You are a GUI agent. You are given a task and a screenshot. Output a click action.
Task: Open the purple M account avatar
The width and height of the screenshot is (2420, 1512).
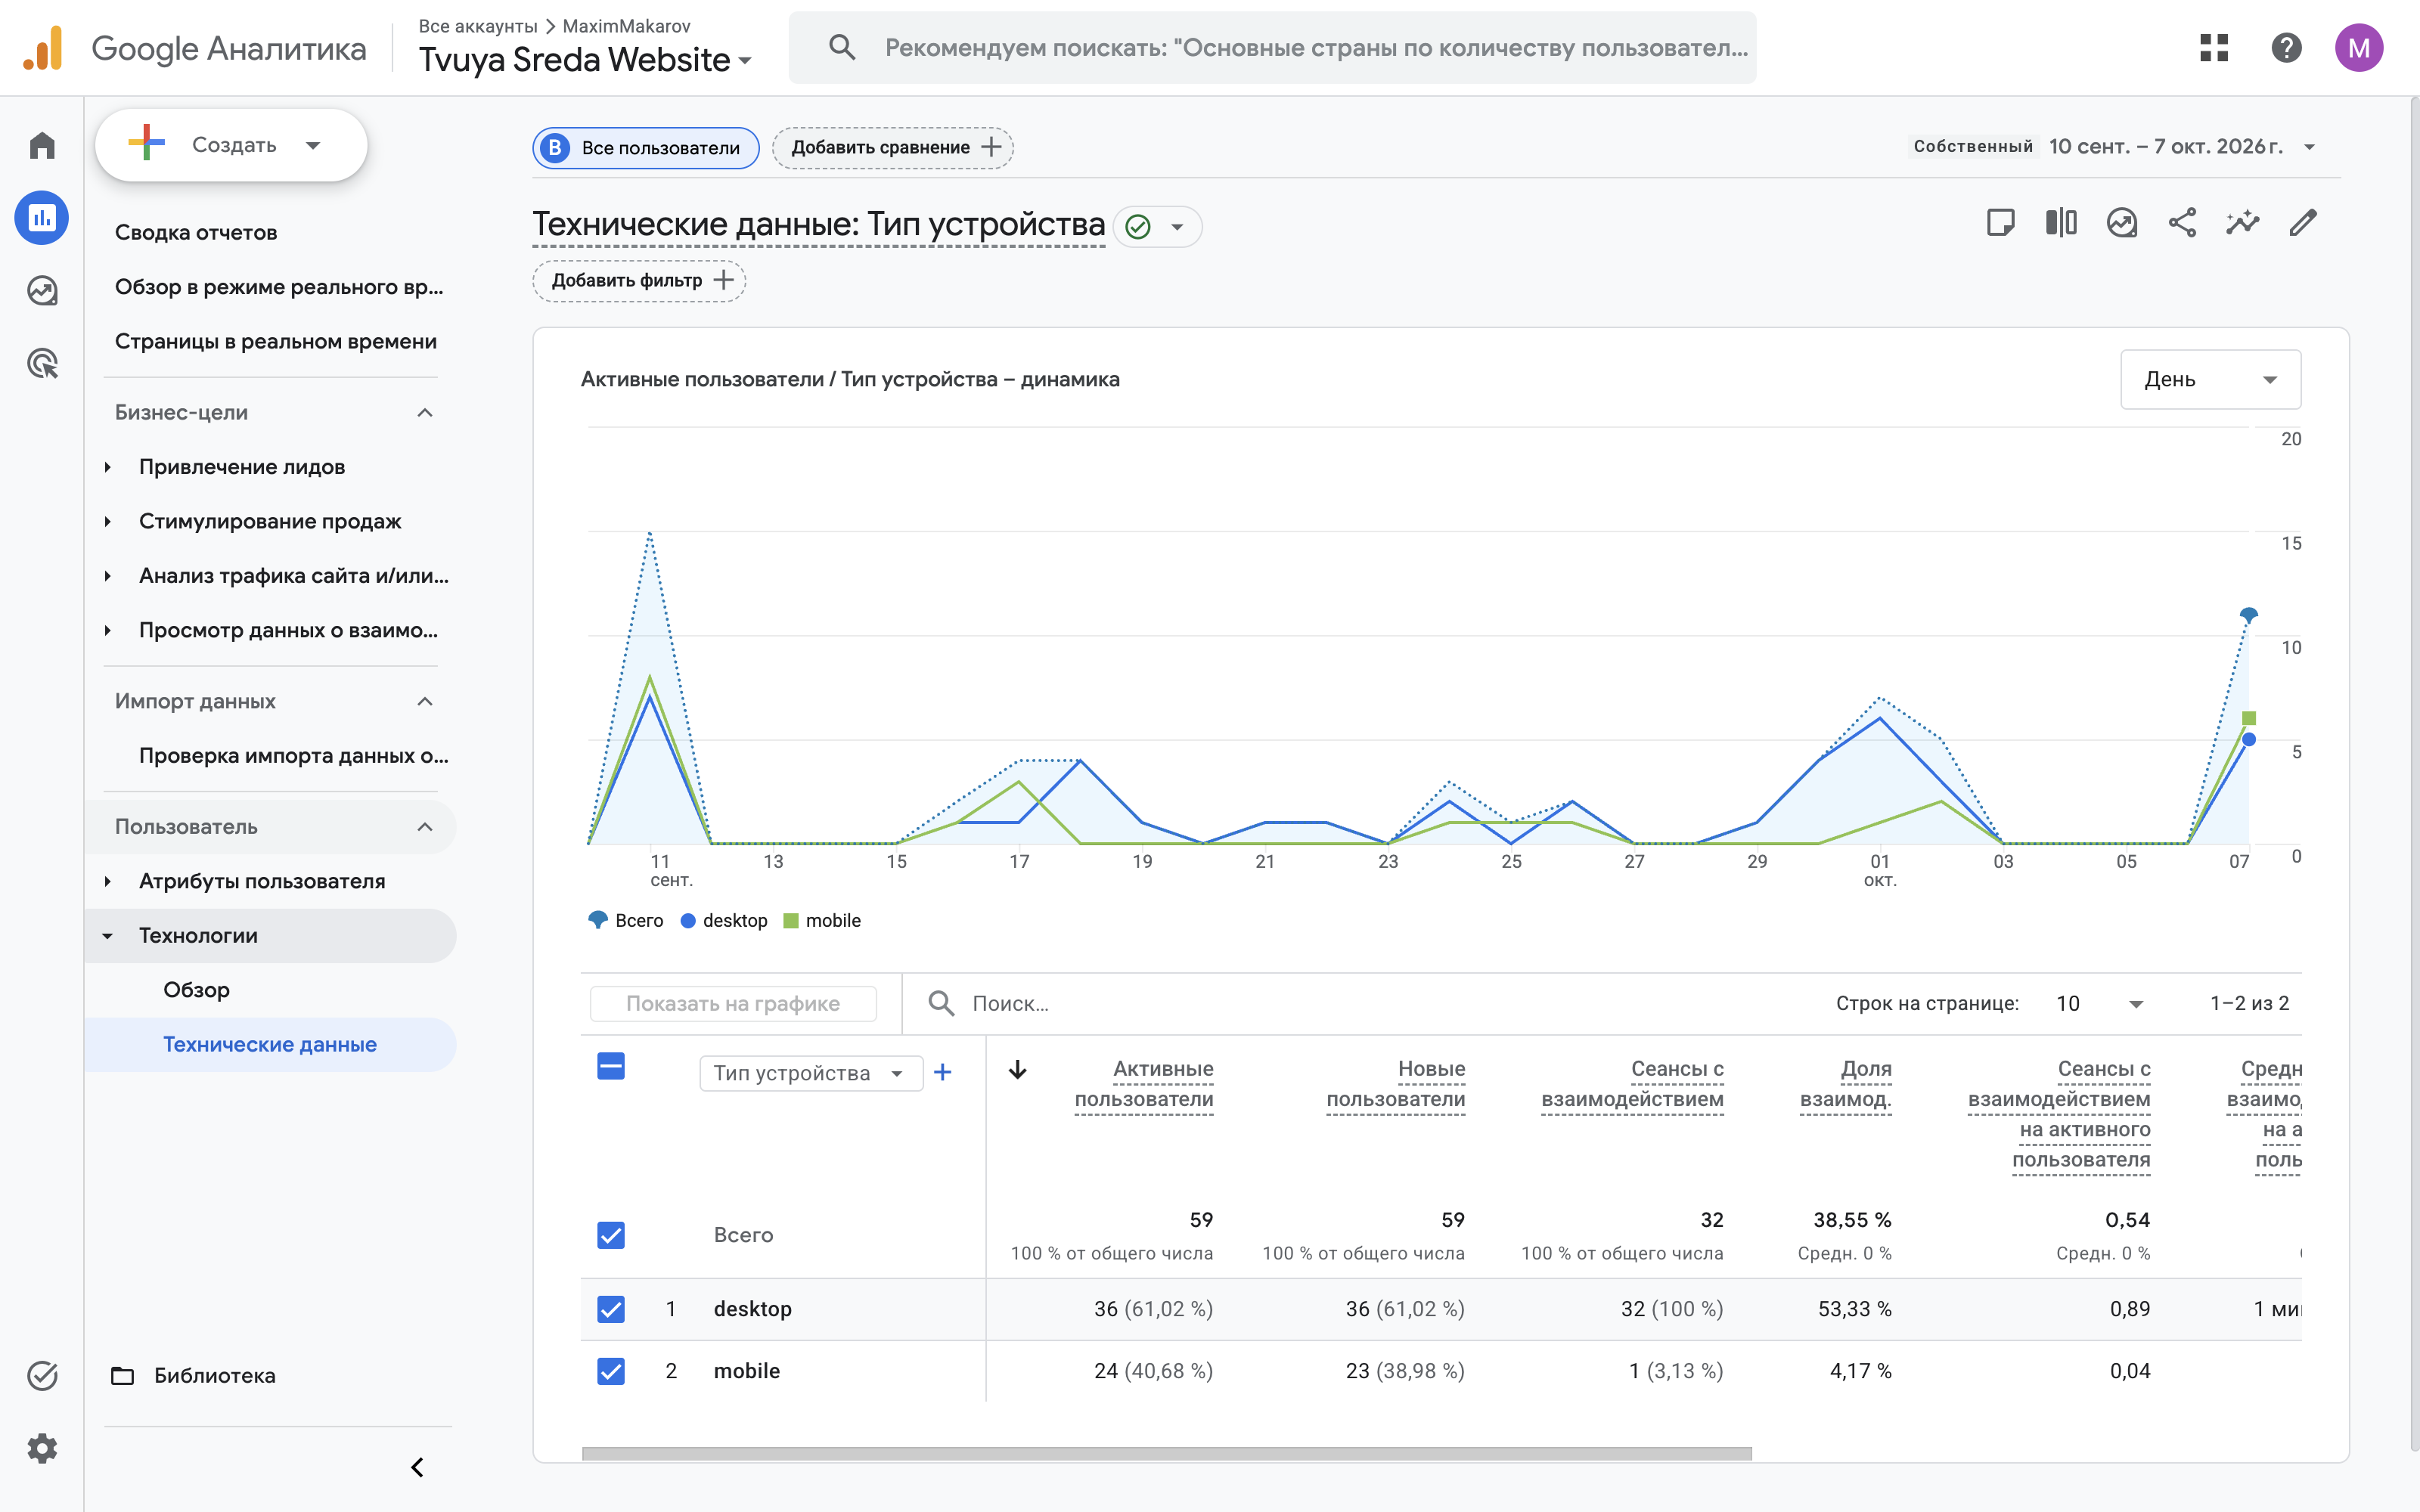coord(2359,47)
